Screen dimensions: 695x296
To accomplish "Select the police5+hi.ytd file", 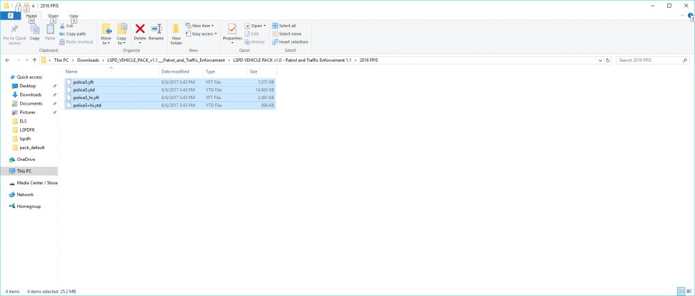I will coord(170,105).
